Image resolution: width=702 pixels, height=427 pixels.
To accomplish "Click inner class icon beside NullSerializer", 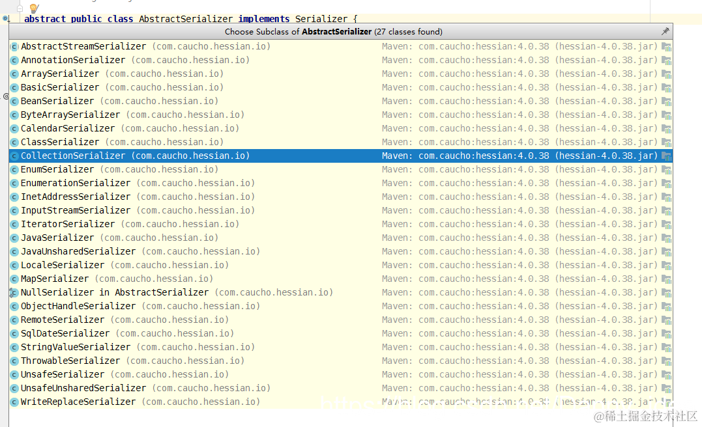I will tap(14, 293).
